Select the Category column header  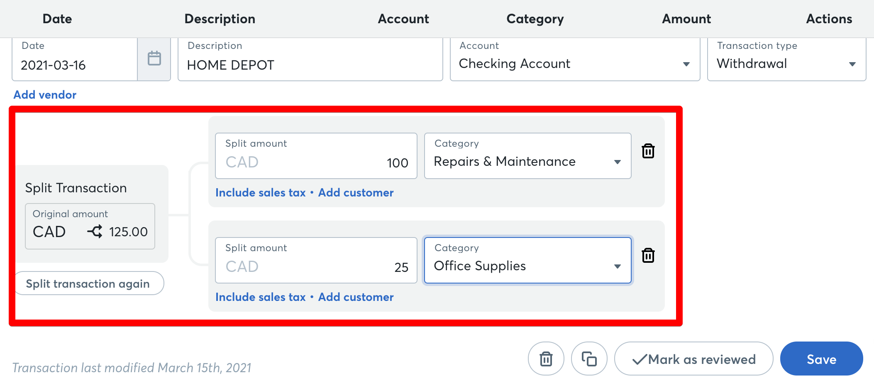pos(535,18)
